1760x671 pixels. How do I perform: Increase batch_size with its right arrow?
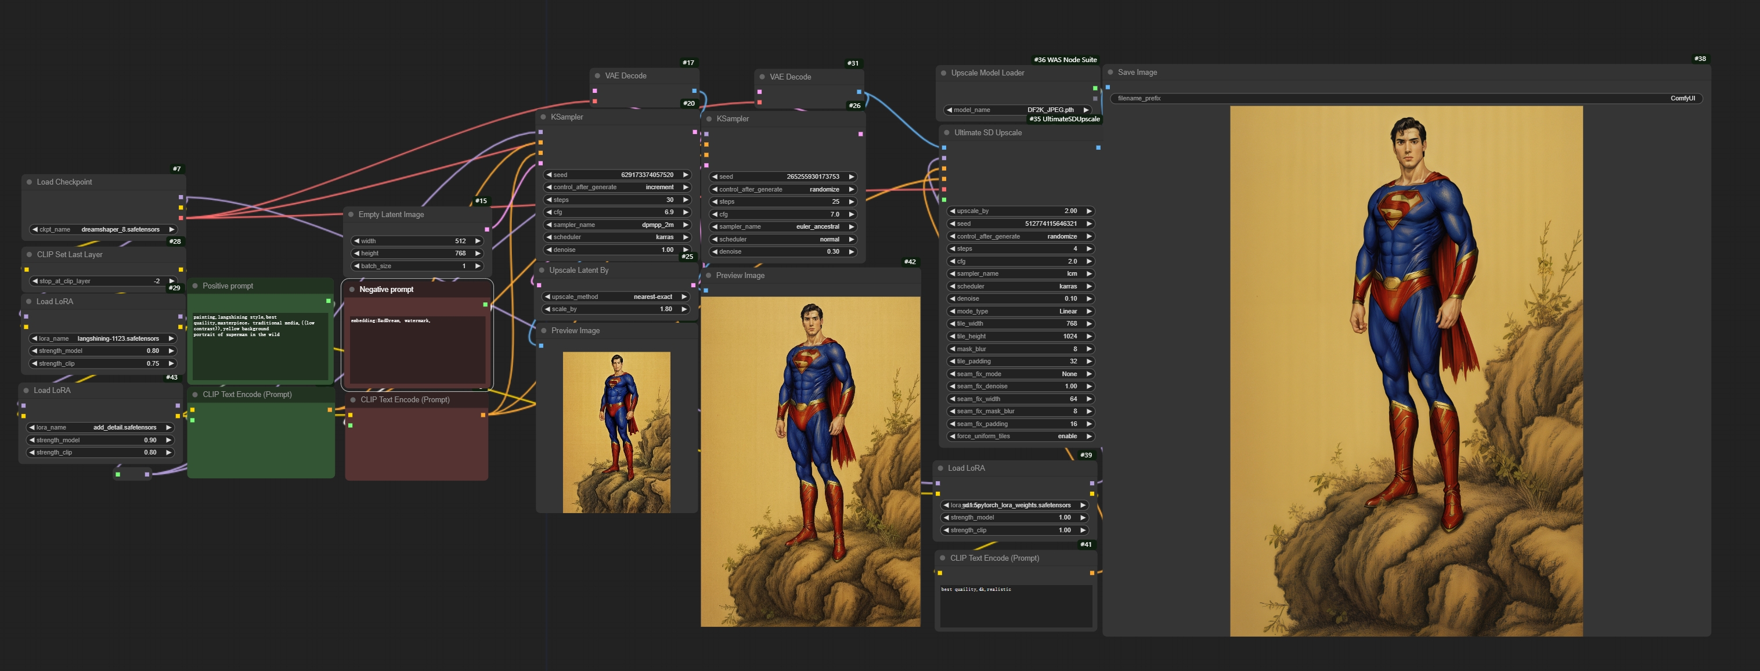click(478, 266)
